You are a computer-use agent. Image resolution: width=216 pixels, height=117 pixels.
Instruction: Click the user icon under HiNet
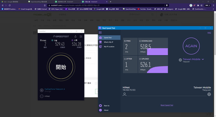click(124, 94)
